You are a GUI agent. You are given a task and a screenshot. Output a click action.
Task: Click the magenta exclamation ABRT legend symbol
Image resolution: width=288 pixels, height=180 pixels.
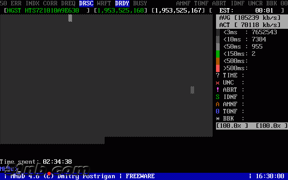point(218,90)
